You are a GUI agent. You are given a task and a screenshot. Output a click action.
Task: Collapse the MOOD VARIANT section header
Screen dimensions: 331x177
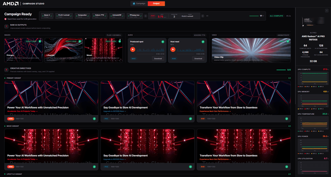click(148, 126)
